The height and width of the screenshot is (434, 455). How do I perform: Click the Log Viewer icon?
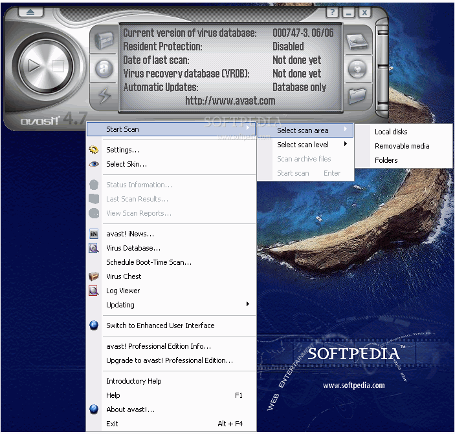[x=94, y=291]
